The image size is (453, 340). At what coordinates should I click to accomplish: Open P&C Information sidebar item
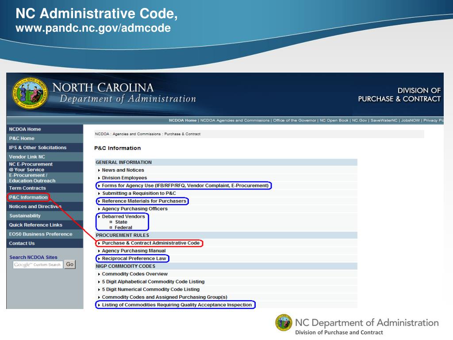click(28, 197)
